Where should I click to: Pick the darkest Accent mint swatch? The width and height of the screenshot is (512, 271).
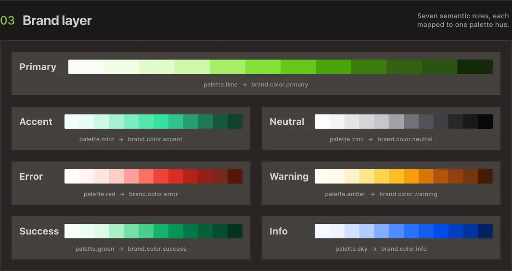235,122
